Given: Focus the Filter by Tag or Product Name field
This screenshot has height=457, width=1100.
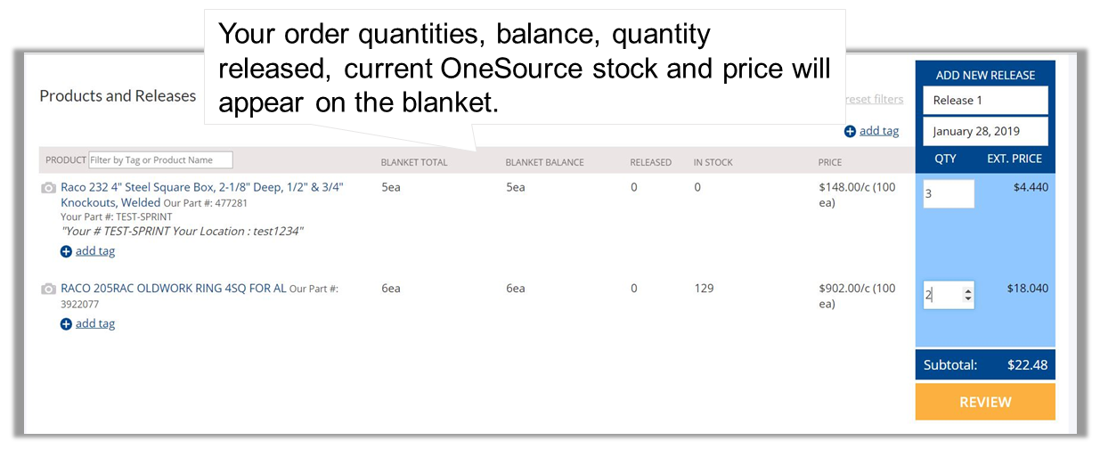Looking at the screenshot, I should pyautogui.click(x=160, y=160).
